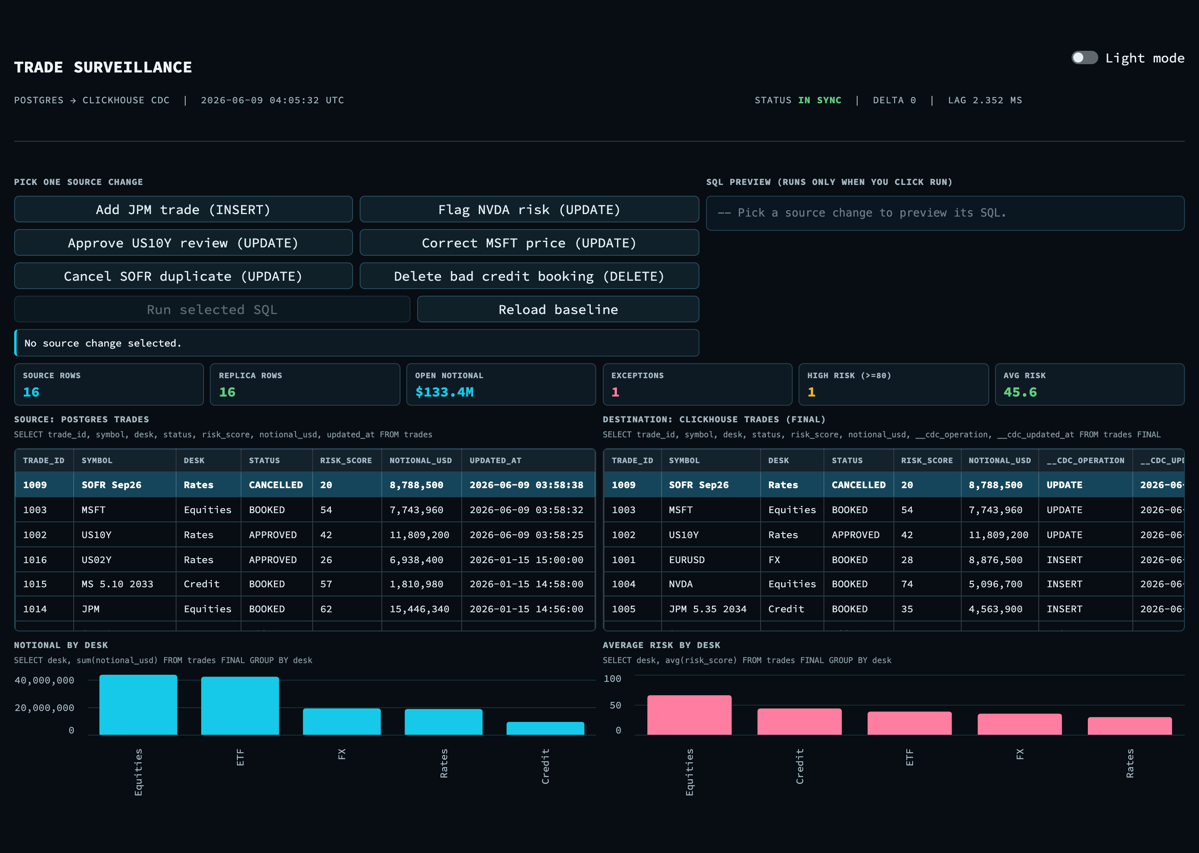
Task: Click source table DESK column header
Action: point(209,461)
